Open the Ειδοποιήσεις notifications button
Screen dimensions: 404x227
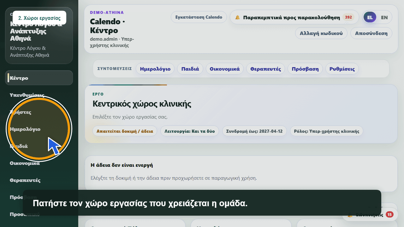pyautogui.click(x=370, y=215)
